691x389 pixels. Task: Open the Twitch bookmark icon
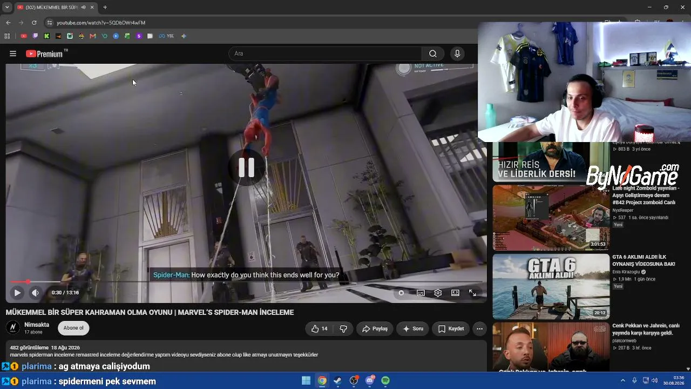coord(35,36)
